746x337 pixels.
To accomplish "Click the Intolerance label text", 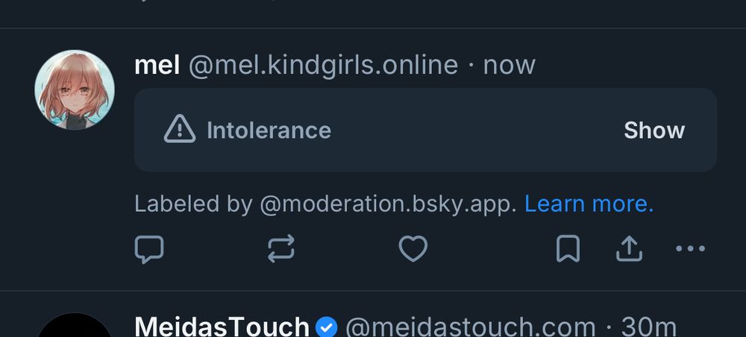I will (269, 130).
